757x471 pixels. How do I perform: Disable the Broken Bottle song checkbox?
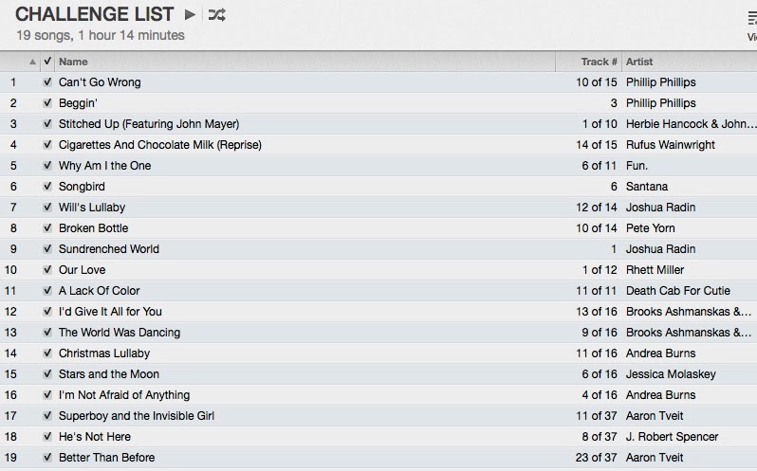(47, 228)
